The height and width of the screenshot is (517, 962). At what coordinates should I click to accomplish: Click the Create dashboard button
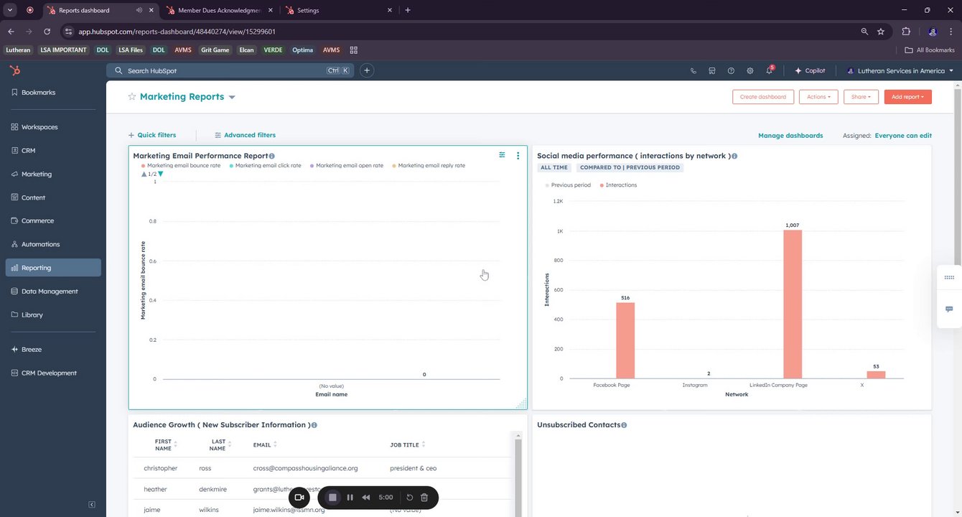762,97
